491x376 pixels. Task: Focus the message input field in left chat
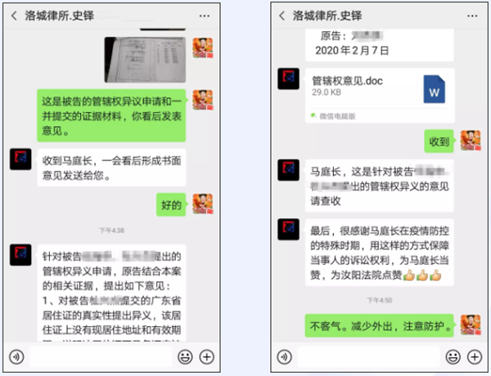[x=101, y=356]
